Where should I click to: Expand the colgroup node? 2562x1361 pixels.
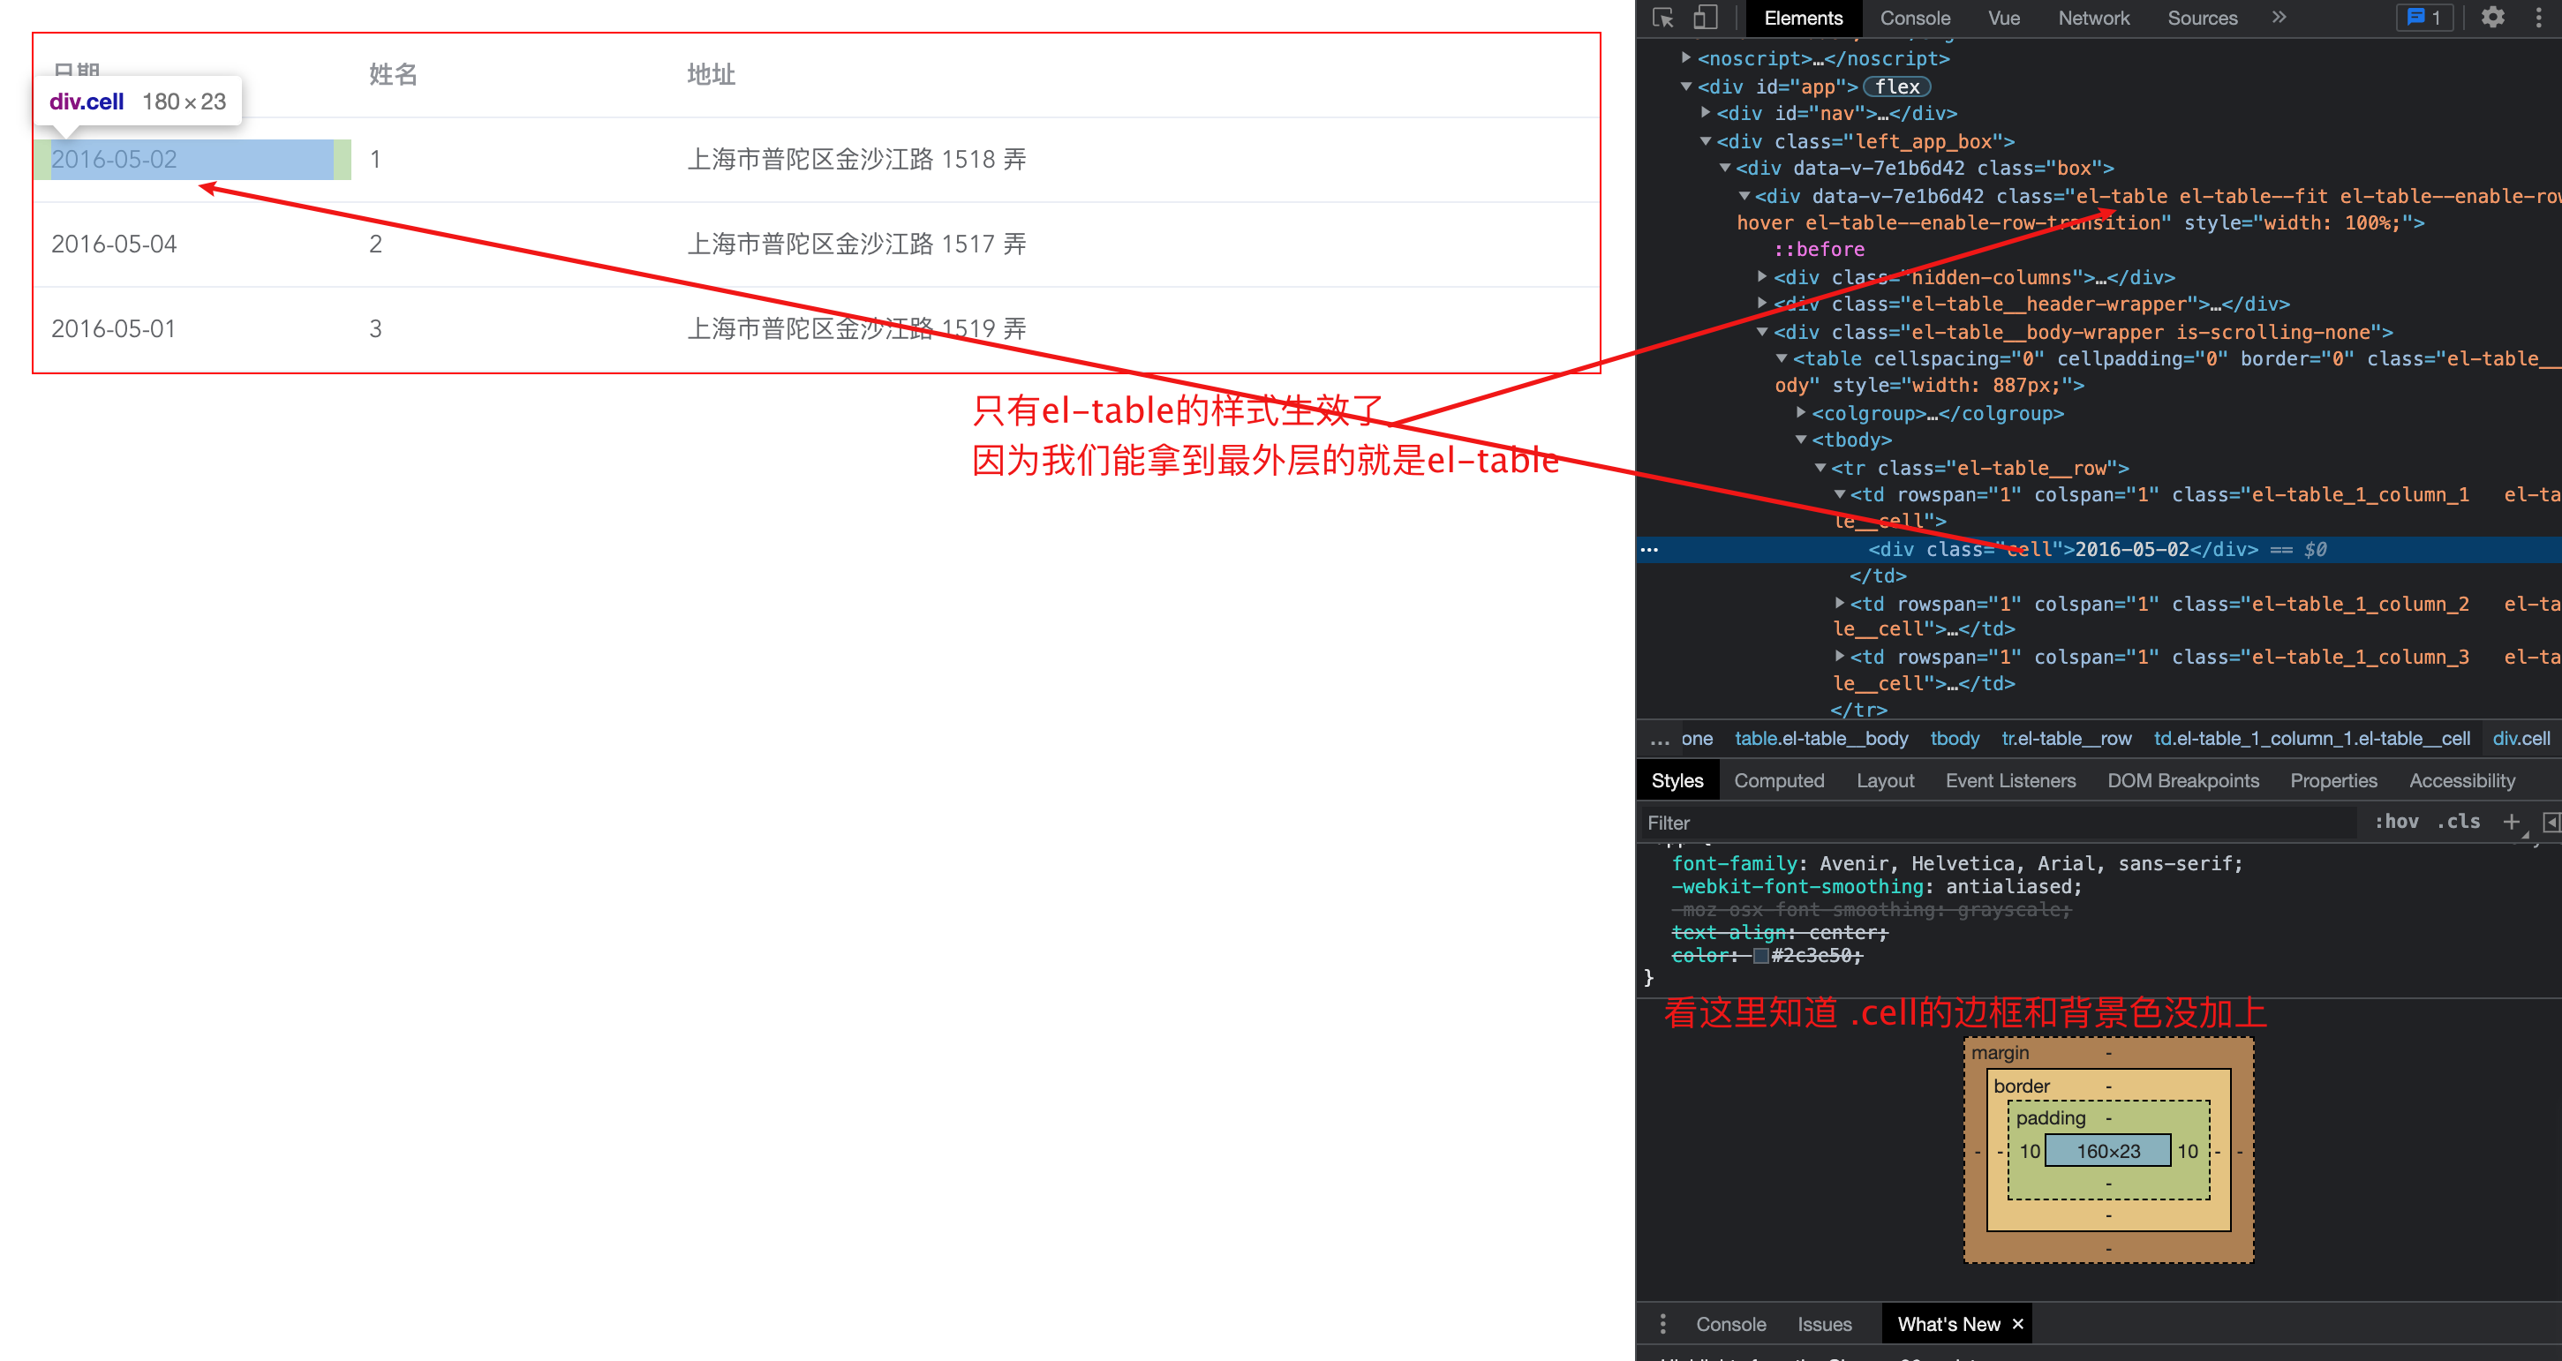coord(1800,412)
